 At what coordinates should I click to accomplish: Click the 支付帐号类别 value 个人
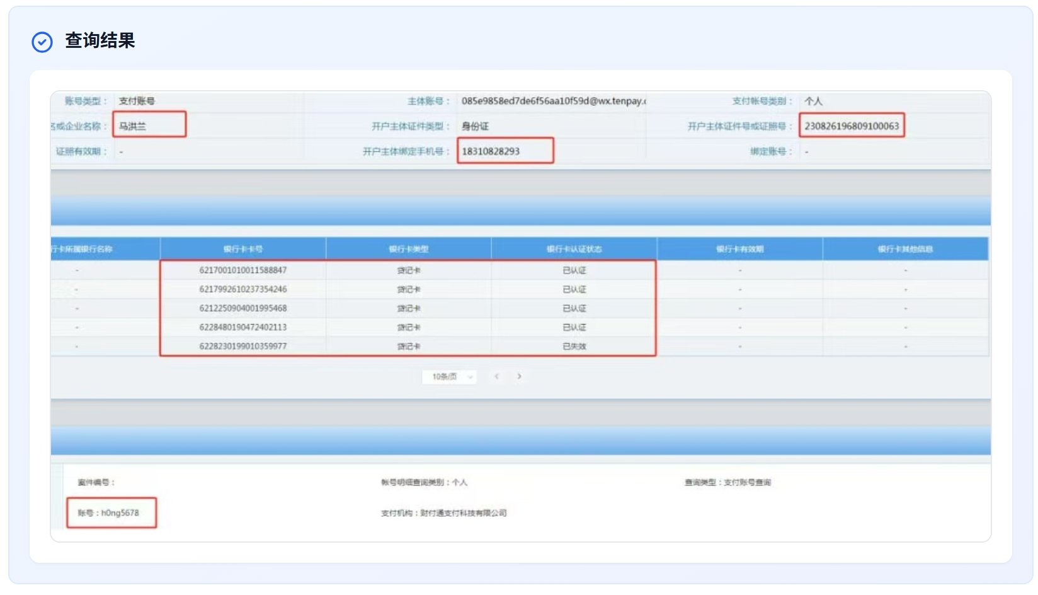point(813,101)
